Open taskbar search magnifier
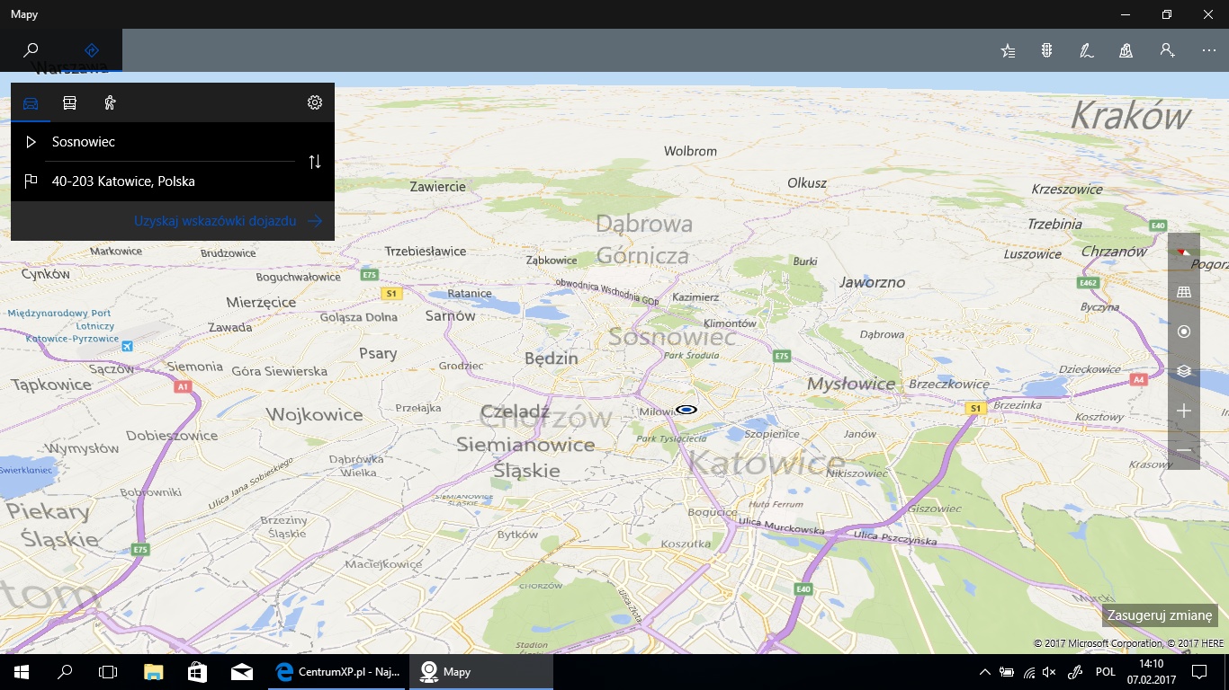This screenshot has width=1229, height=690. (x=65, y=672)
